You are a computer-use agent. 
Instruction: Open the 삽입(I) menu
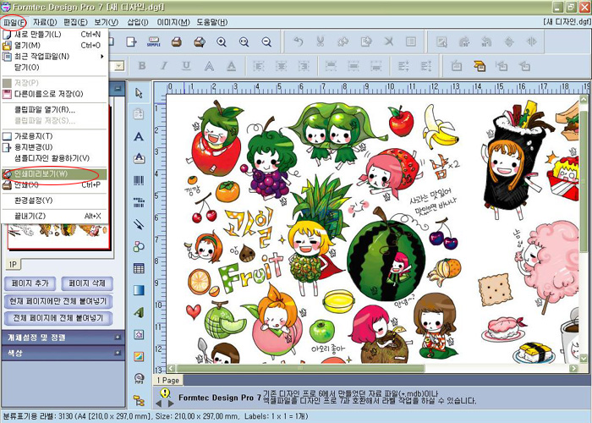(138, 22)
